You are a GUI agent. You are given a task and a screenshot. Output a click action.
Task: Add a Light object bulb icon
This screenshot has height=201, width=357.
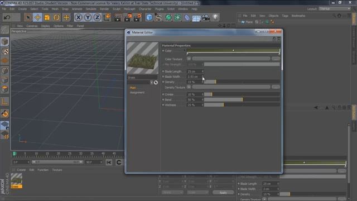pyautogui.click(x=215, y=17)
